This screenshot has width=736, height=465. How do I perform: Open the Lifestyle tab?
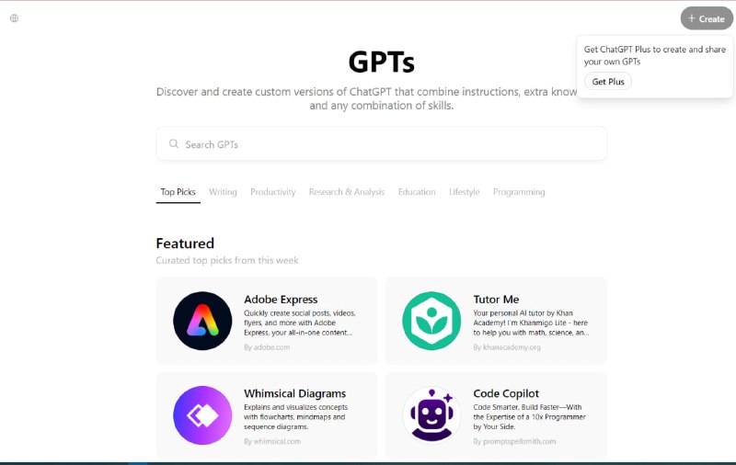point(464,192)
